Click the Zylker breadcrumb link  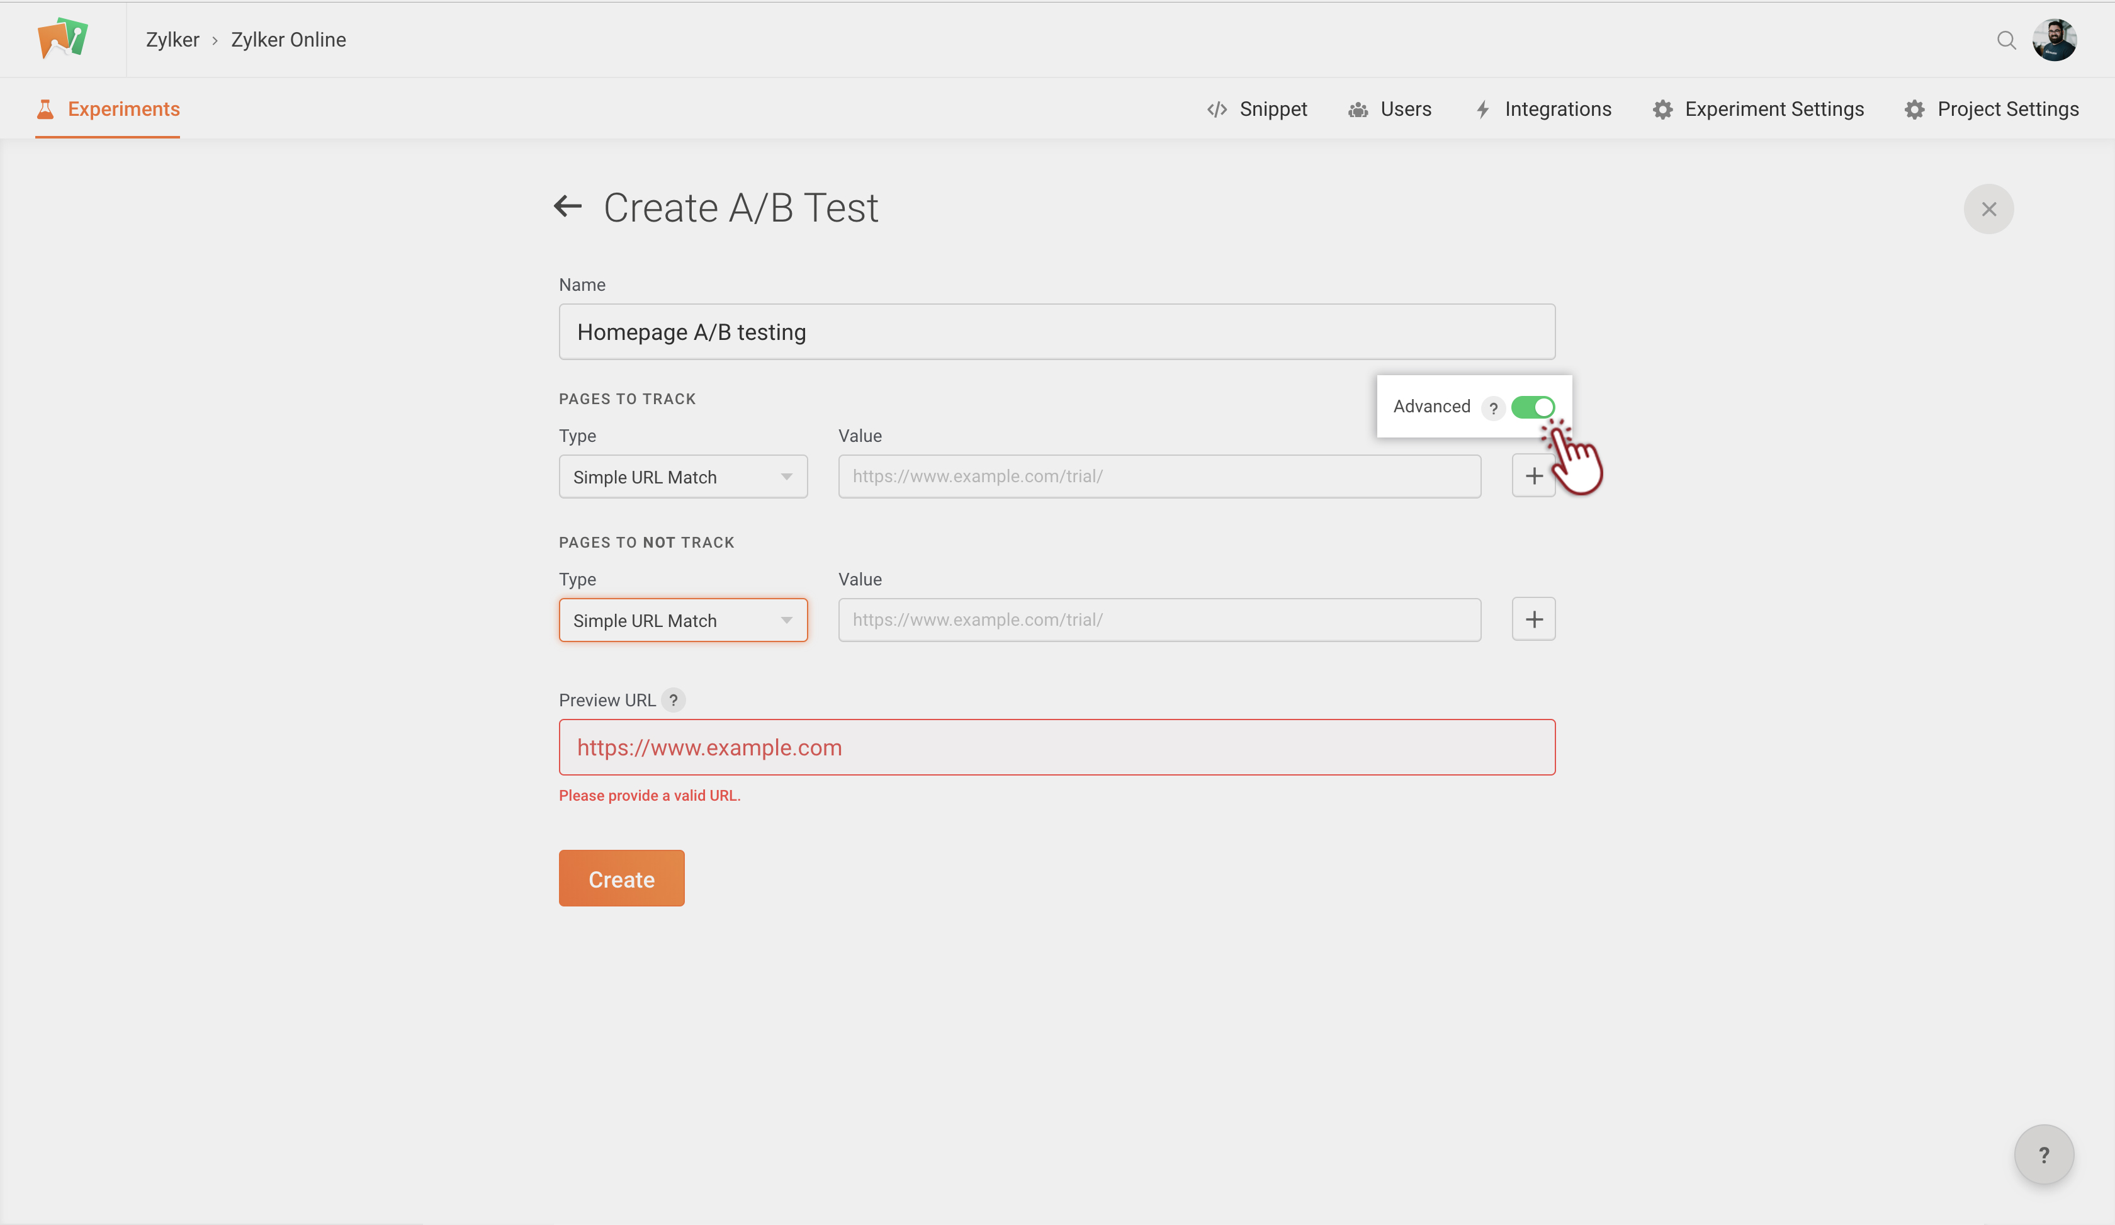click(x=172, y=40)
